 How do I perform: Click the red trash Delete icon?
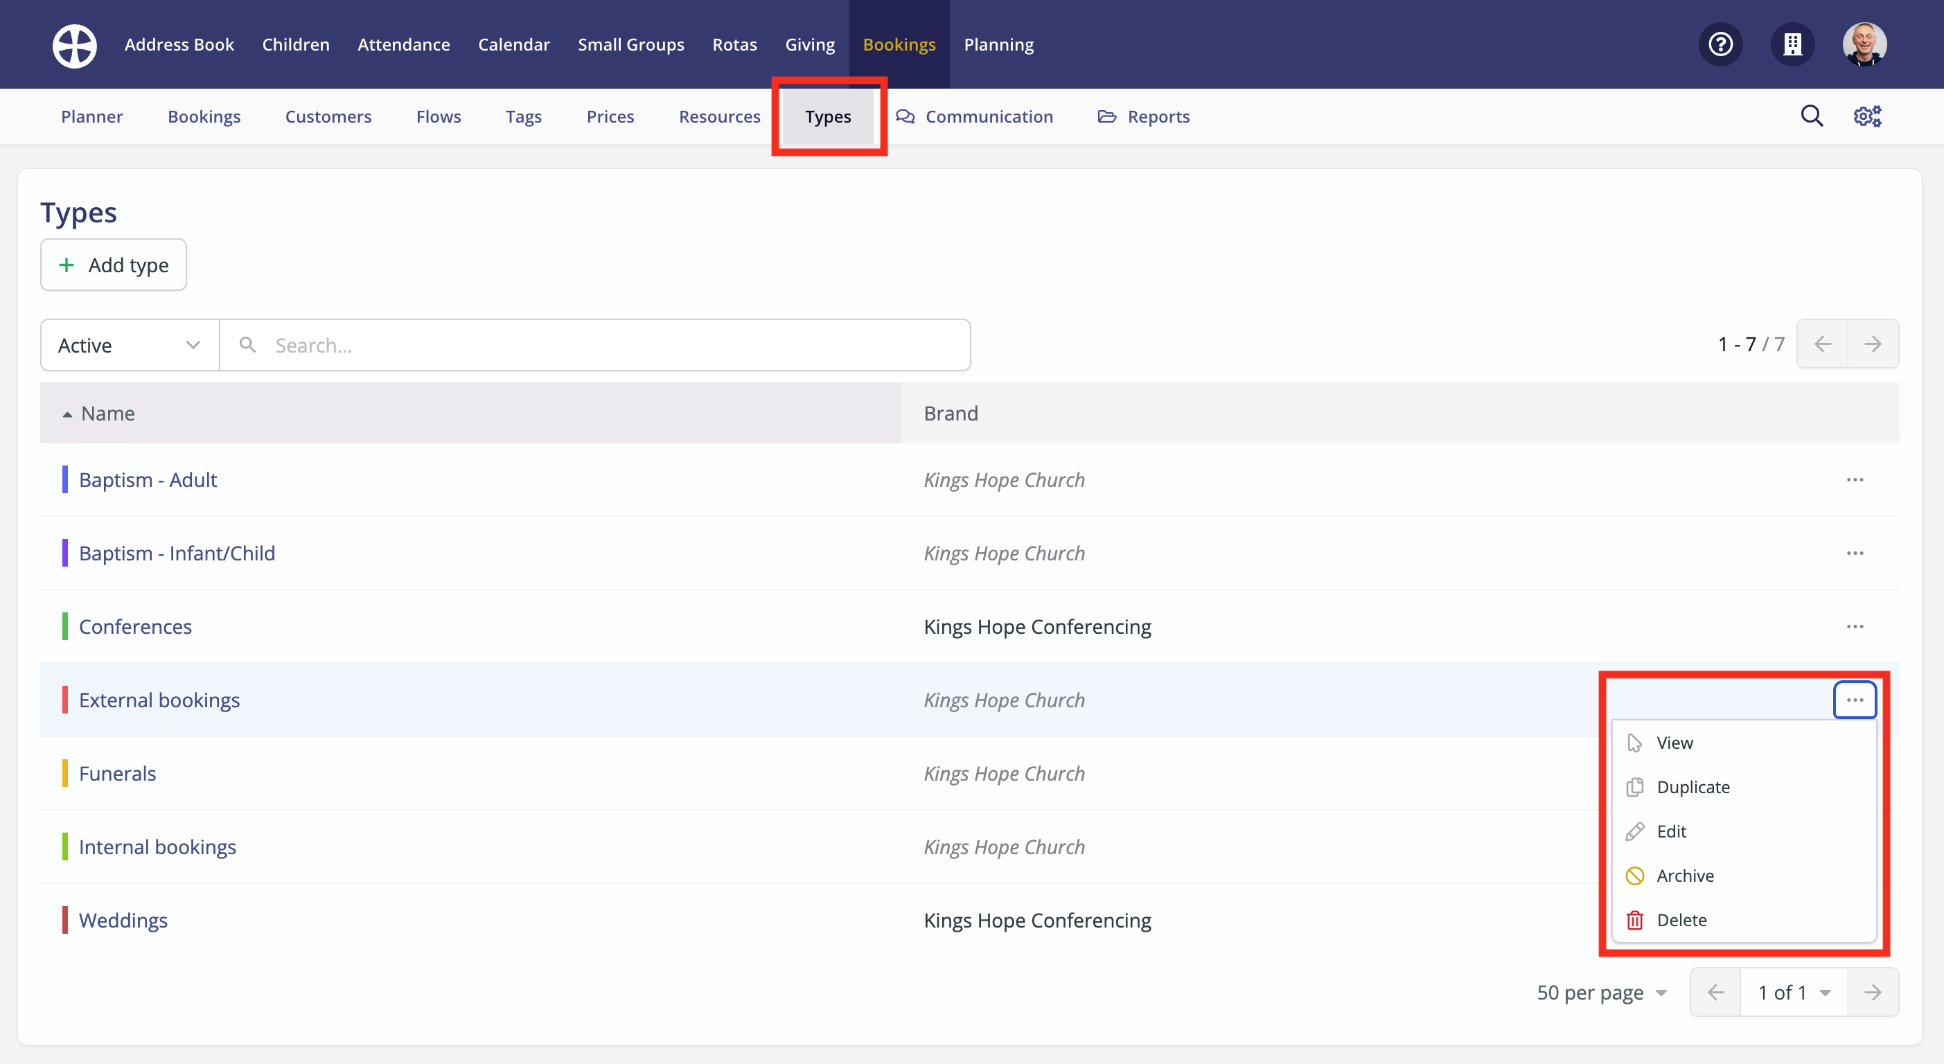tap(1634, 921)
